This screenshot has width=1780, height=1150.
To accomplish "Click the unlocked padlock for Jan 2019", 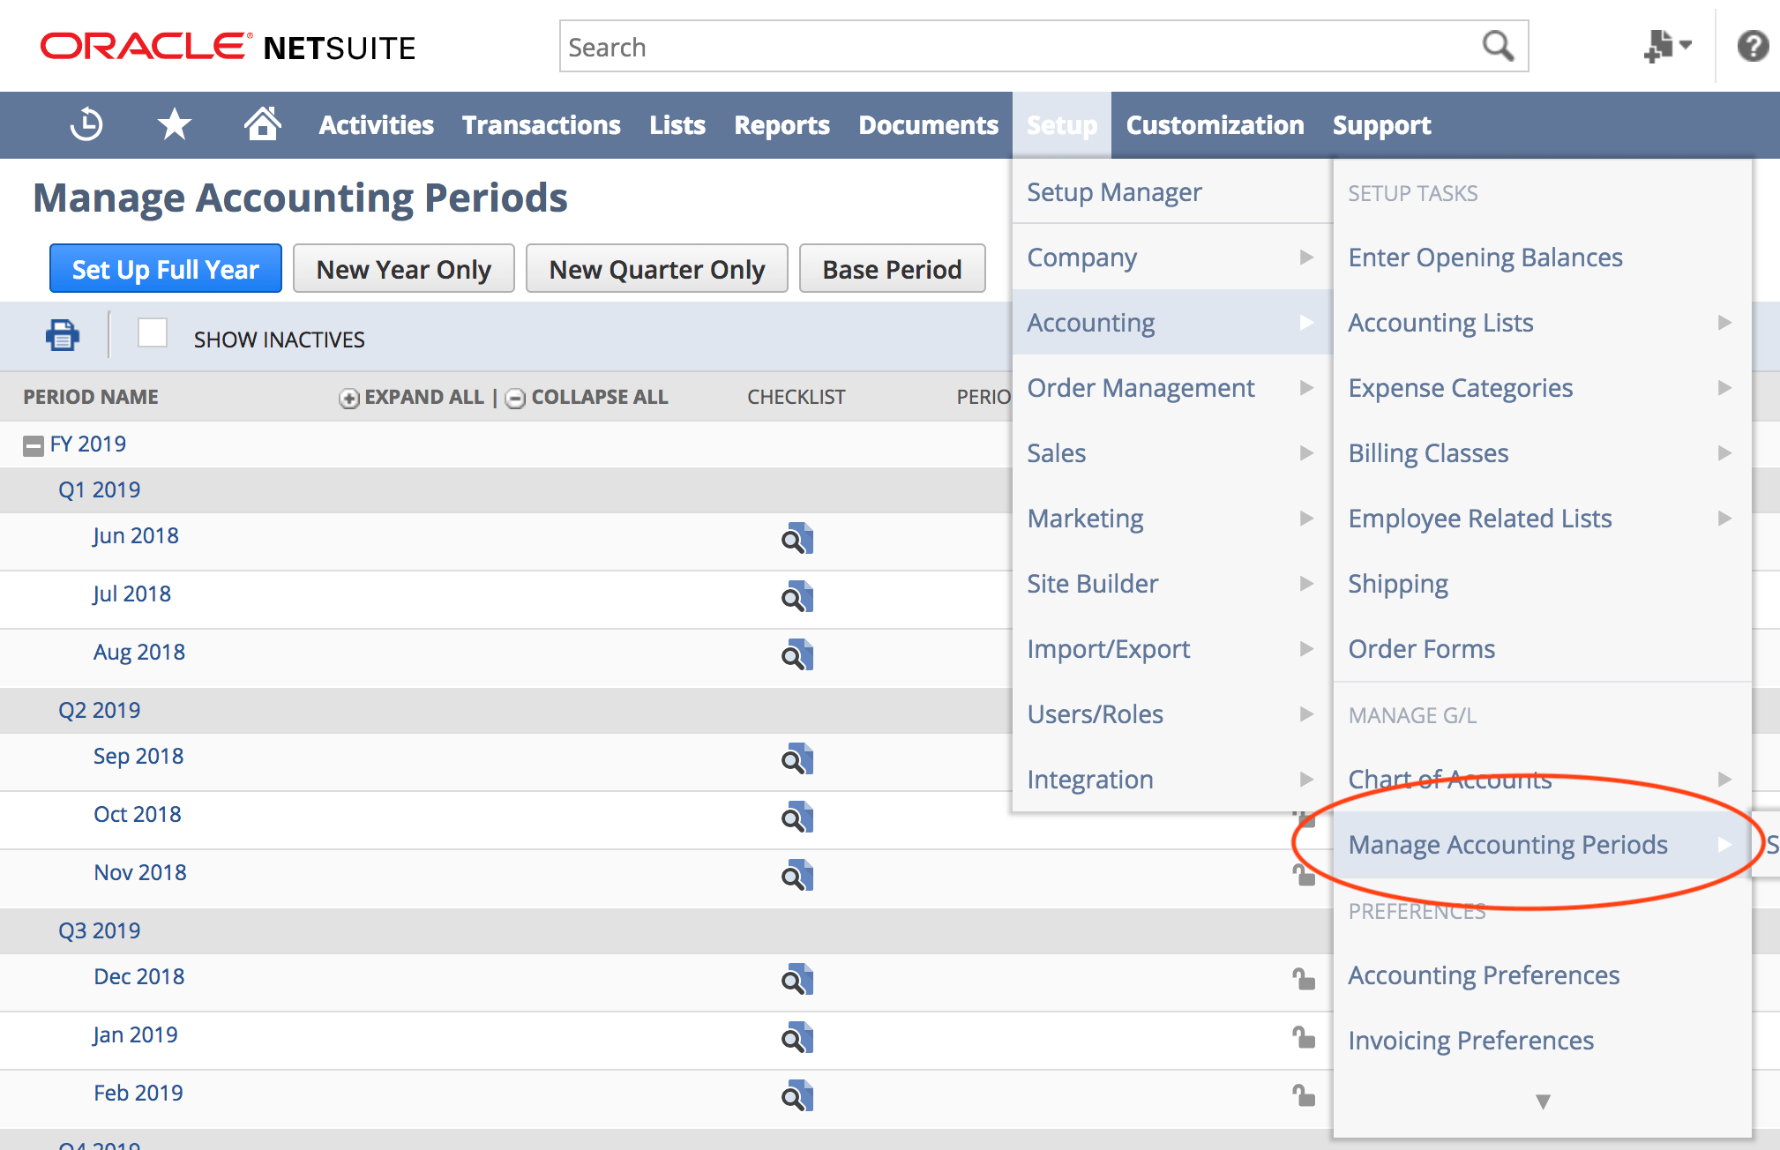I will coord(1304,1036).
